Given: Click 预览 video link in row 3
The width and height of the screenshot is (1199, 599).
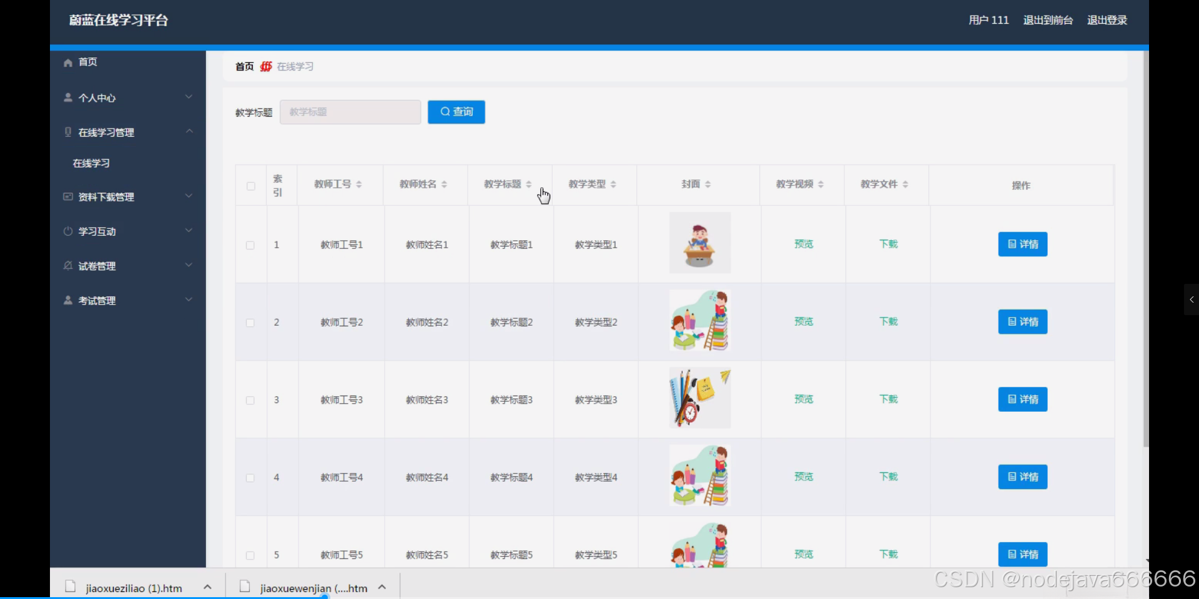Looking at the screenshot, I should [804, 399].
